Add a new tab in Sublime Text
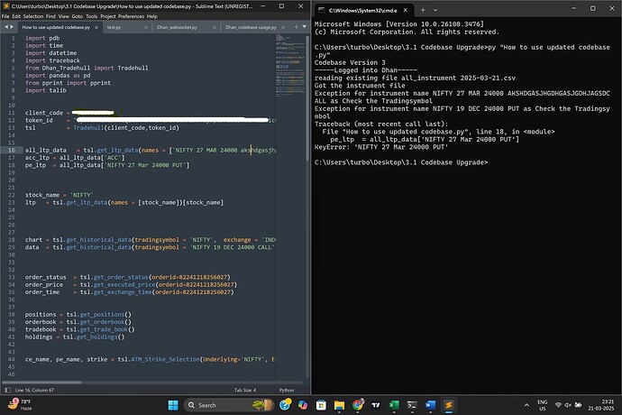Screen dimensions: 622x415 click(296, 27)
